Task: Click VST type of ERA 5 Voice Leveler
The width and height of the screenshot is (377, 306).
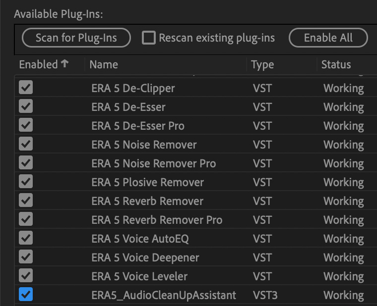Action: click(262, 276)
